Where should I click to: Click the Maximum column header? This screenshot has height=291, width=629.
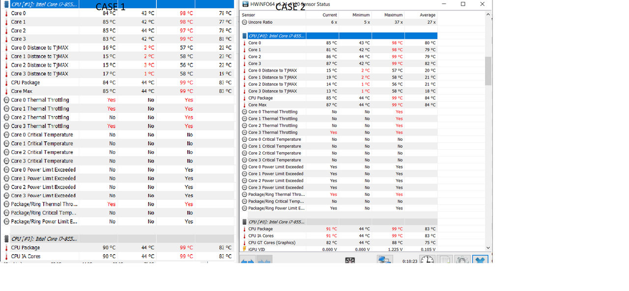click(x=388, y=15)
